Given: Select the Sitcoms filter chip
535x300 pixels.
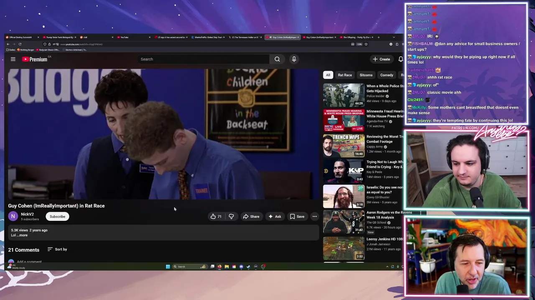Looking at the screenshot, I should [366, 75].
